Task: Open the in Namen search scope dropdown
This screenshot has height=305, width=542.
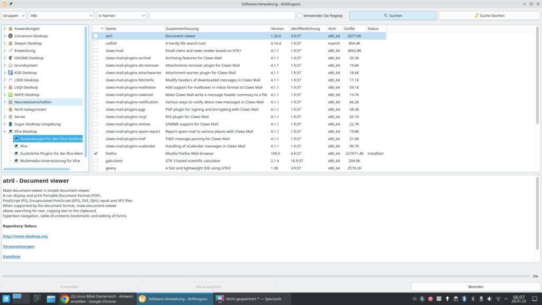Action: pos(122,15)
